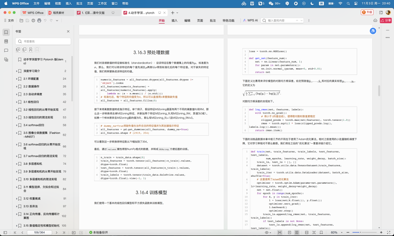Click the print icon in quick toolbar
The height and width of the screenshot is (236, 394).
[33, 20]
